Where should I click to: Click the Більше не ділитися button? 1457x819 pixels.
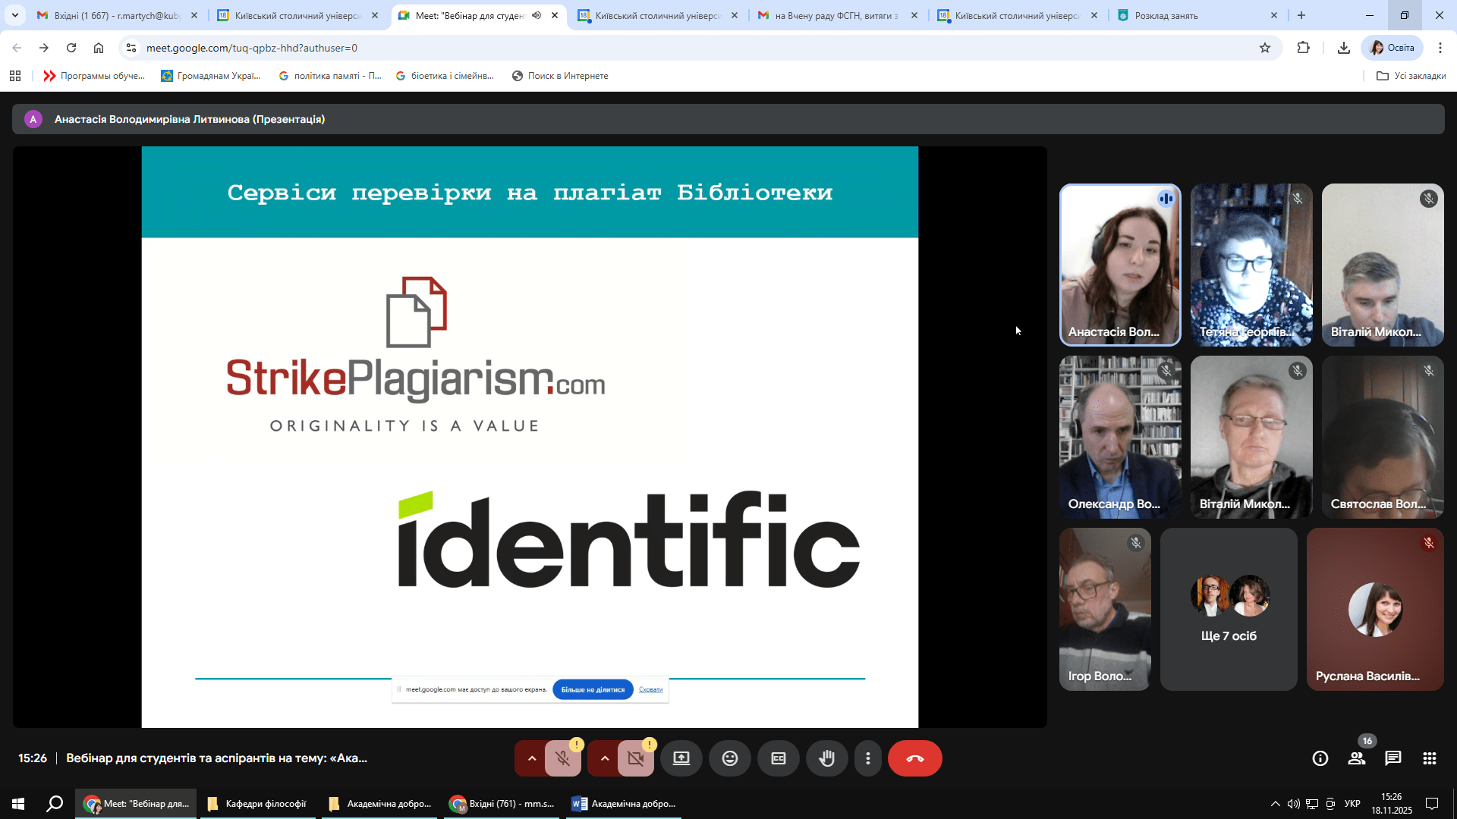click(593, 689)
